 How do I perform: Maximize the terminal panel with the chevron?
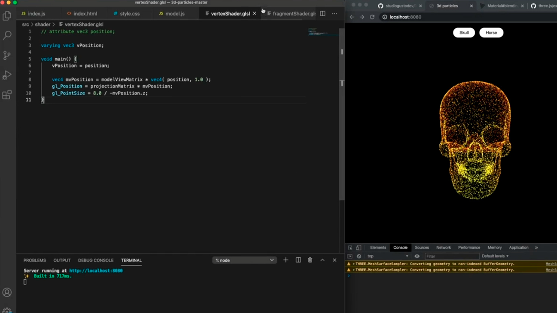click(x=322, y=260)
